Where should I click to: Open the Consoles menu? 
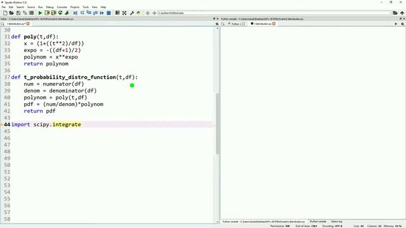click(x=62, y=7)
